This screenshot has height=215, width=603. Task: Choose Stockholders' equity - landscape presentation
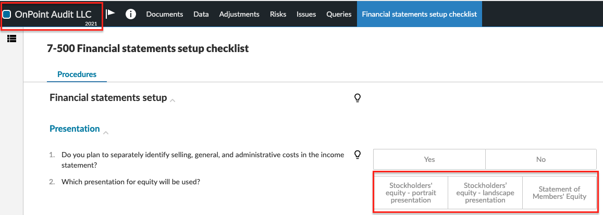485,193
